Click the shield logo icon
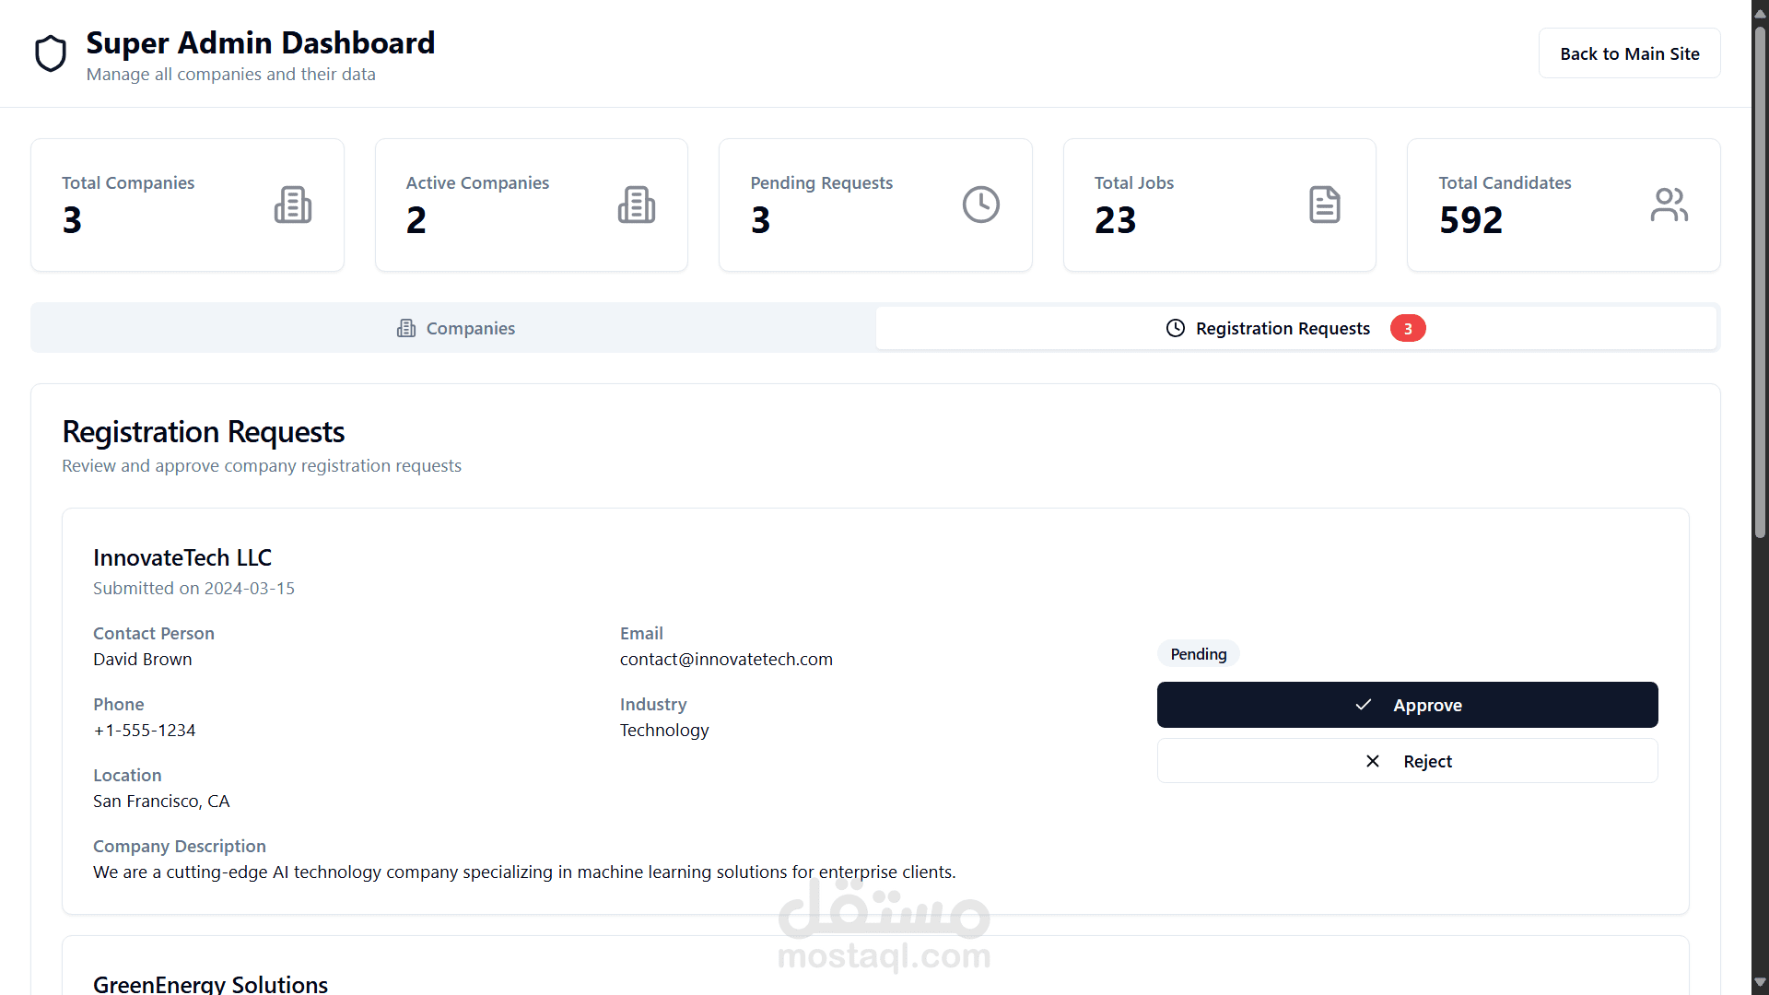The width and height of the screenshot is (1769, 995). tap(51, 53)
